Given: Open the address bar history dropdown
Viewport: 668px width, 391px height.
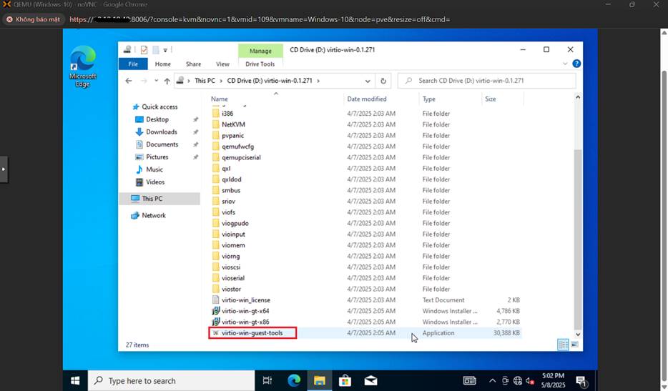Looking at the screenshot, I should coord(368,81).
